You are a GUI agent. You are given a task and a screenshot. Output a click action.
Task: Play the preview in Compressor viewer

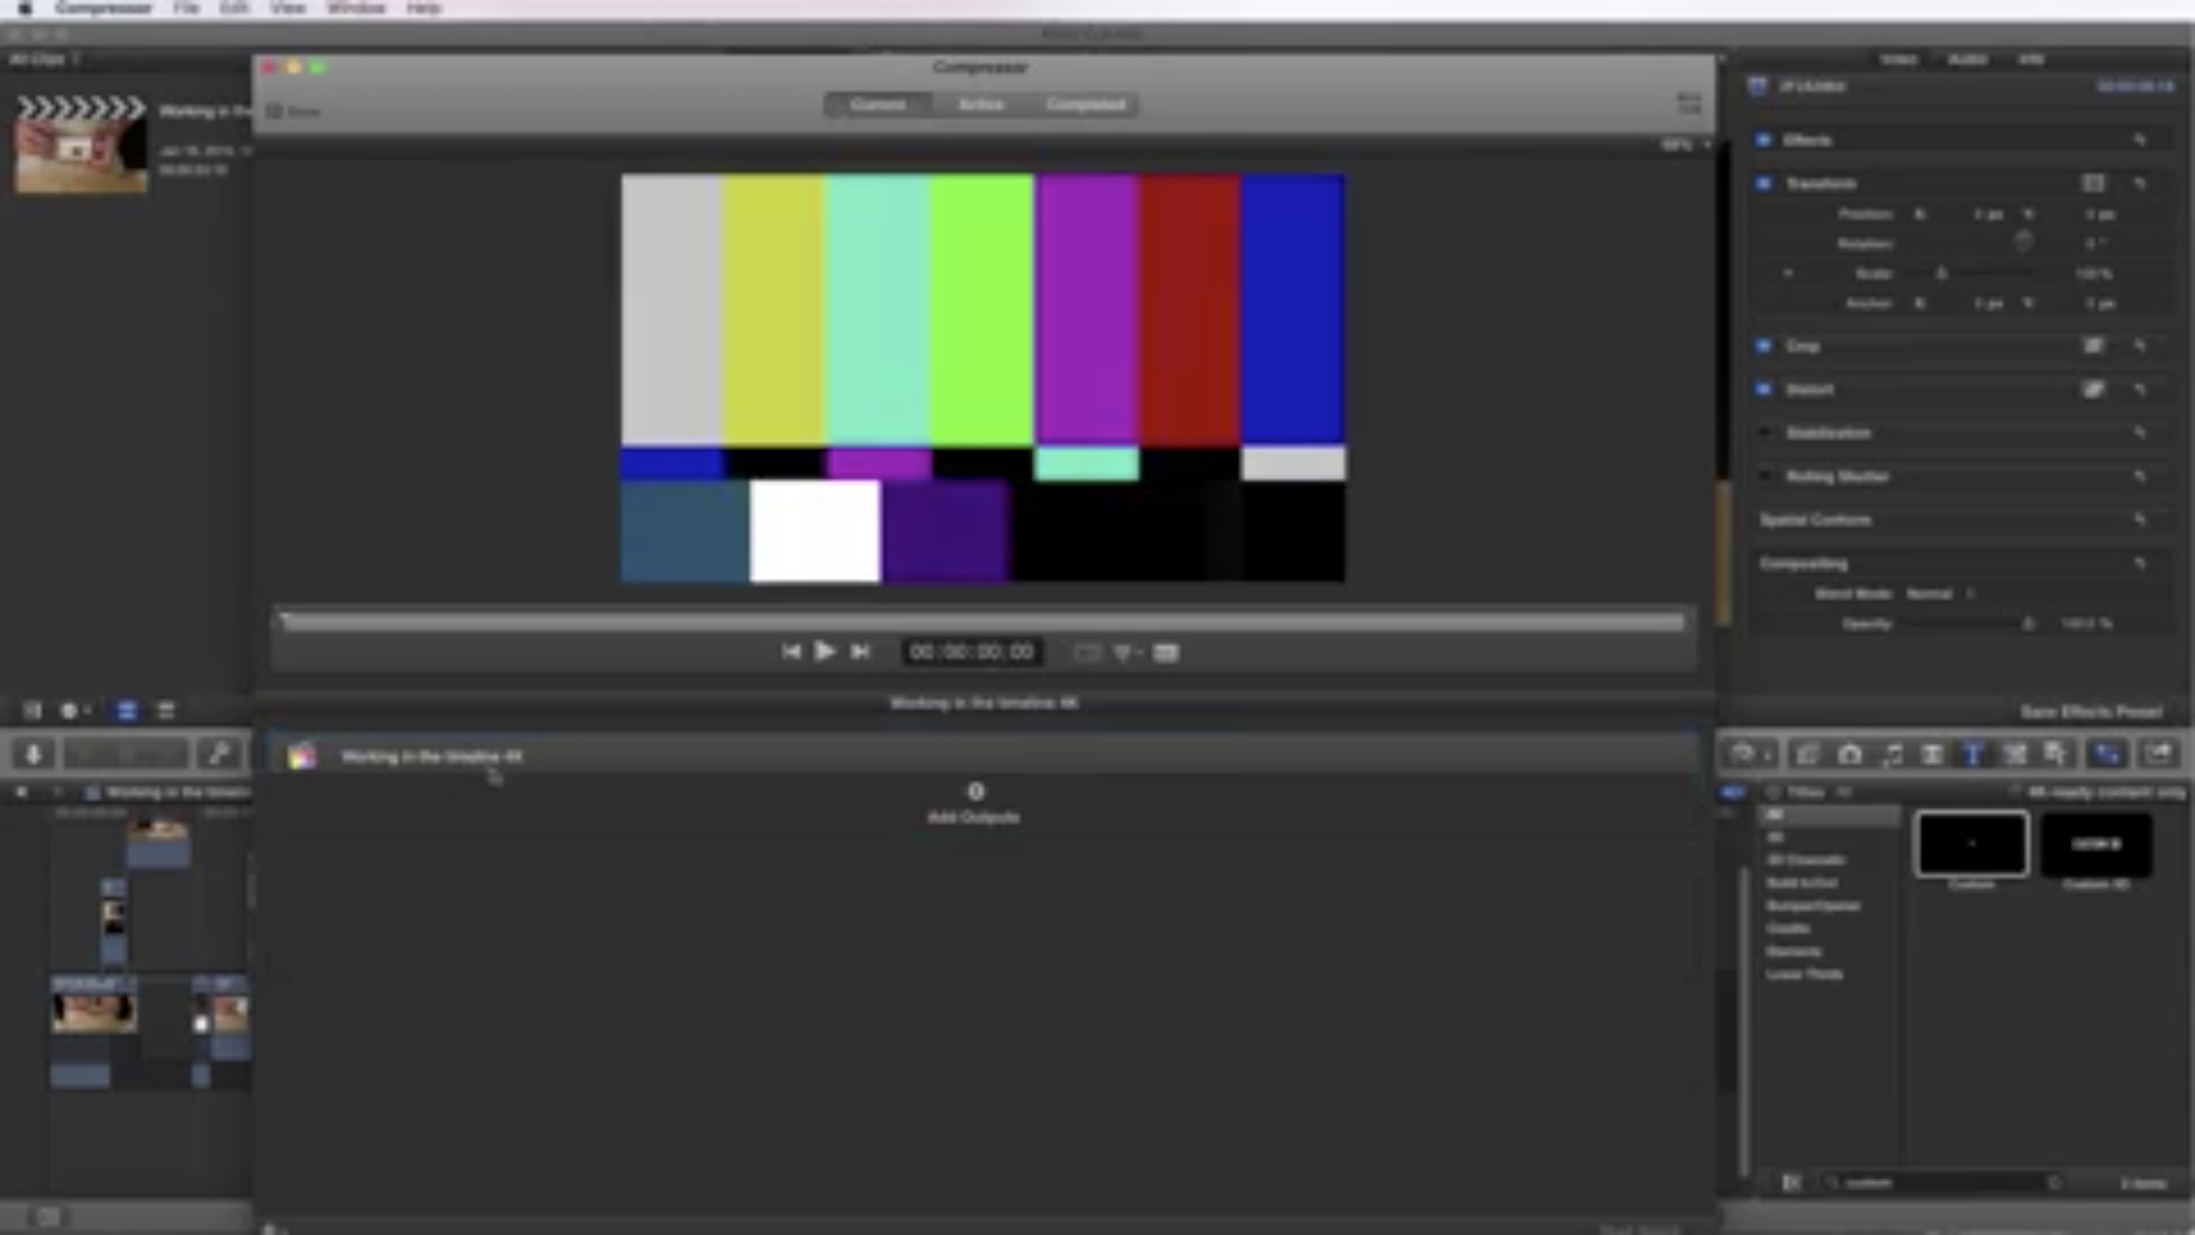(823, 652)
